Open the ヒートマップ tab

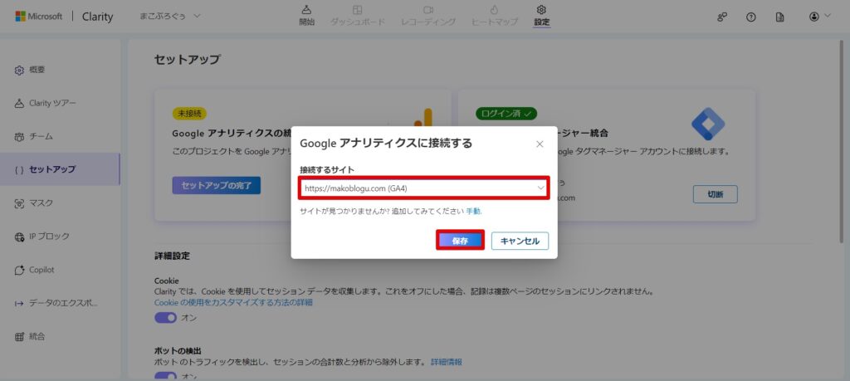pos(494,16)
